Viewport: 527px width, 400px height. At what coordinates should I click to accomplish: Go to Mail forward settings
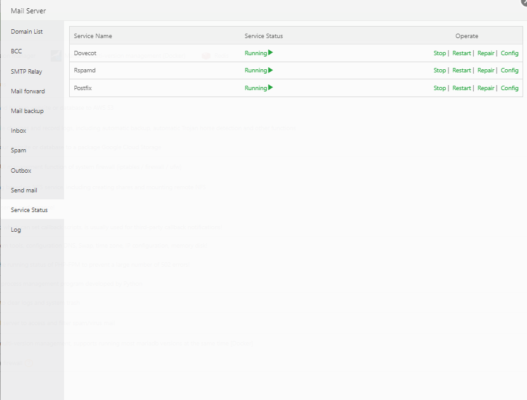pyautogui.click(x=32, y=91)
